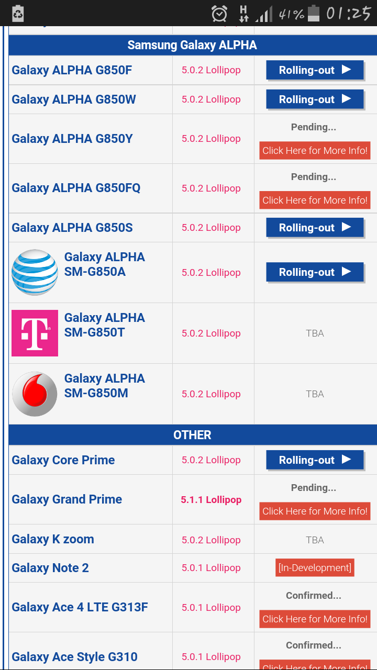Open Rolling-out for Galaxy ALPHA G850S
377x670 pixels.
point(315,228)
